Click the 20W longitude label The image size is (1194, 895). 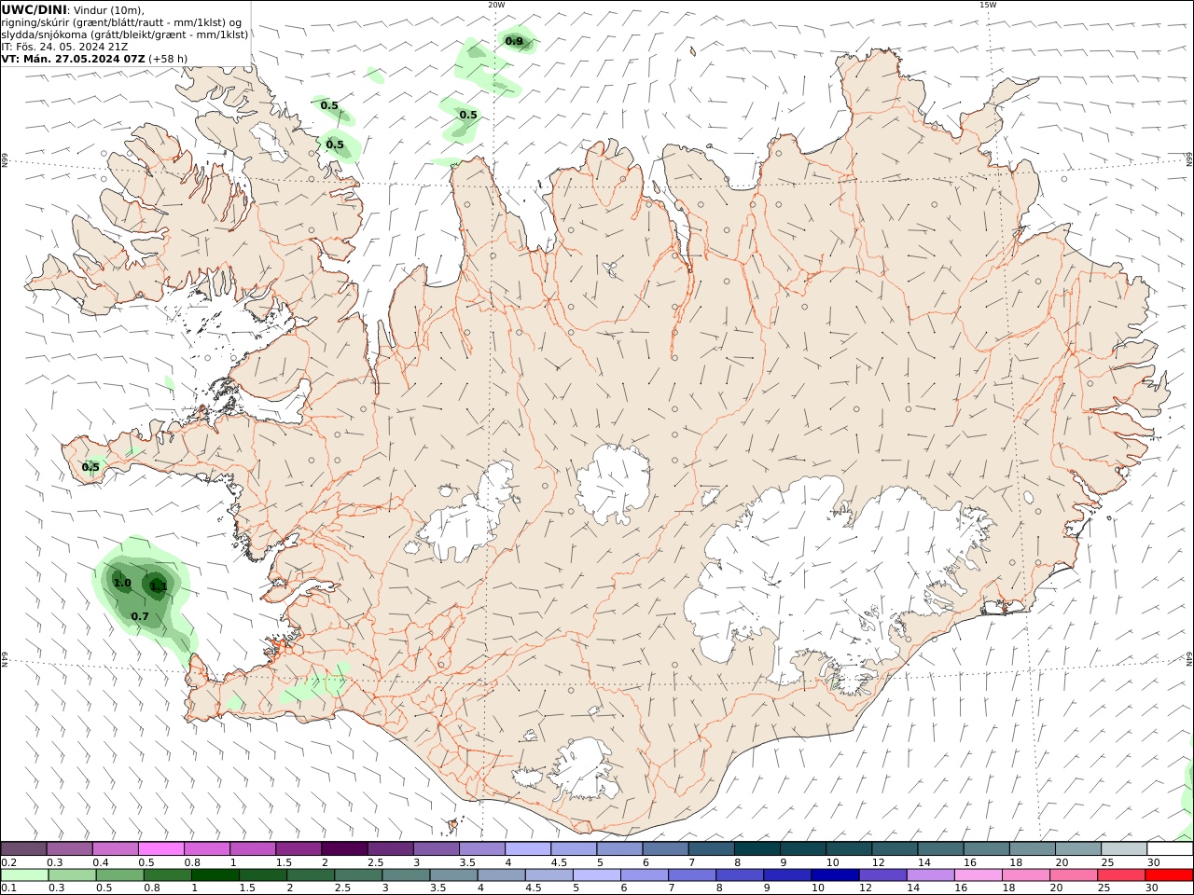(496, 5)
